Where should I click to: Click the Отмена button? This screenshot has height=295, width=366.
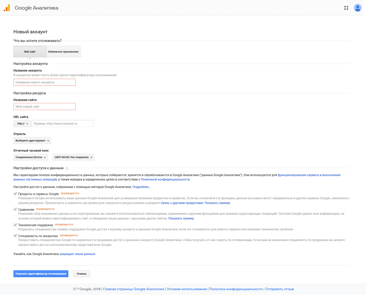point(81,274)
